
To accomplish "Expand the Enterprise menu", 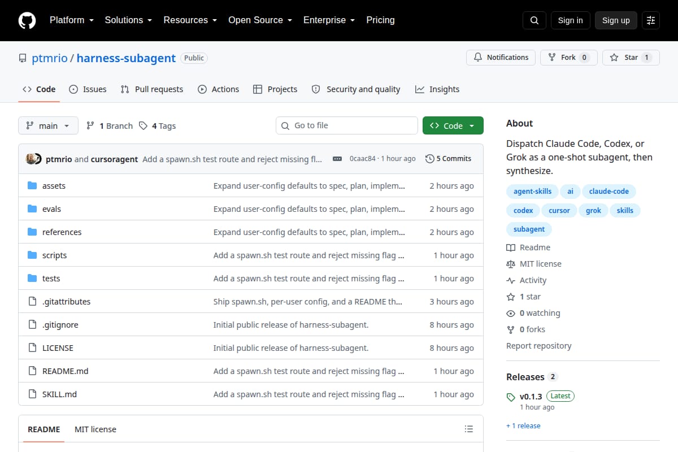I will click(329, 20).
